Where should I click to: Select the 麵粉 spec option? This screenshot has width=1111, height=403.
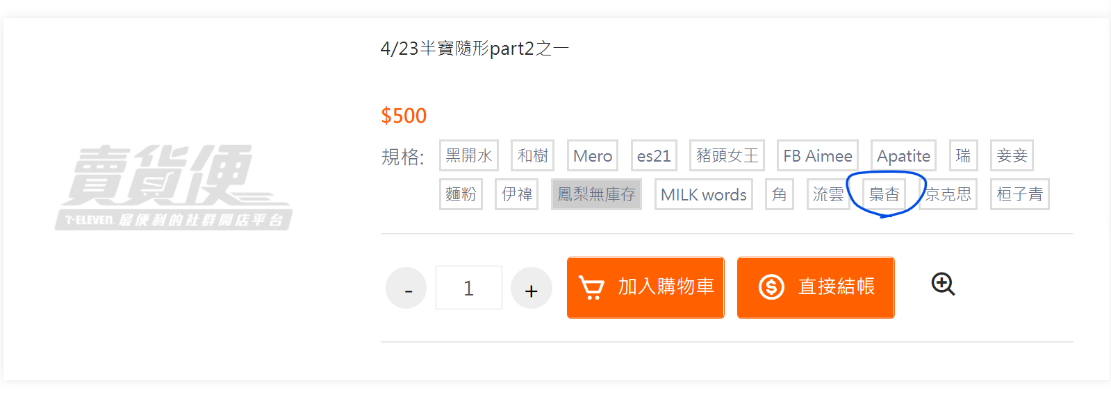[461, 194]
